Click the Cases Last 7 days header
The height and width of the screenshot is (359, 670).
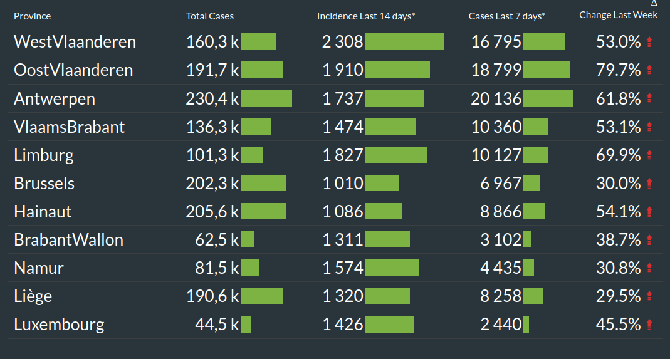[506, 16]
